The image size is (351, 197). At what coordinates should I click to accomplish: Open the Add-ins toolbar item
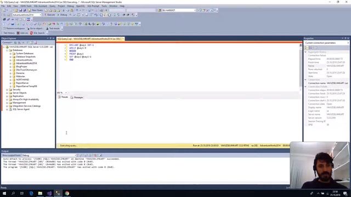coord(22,33)
